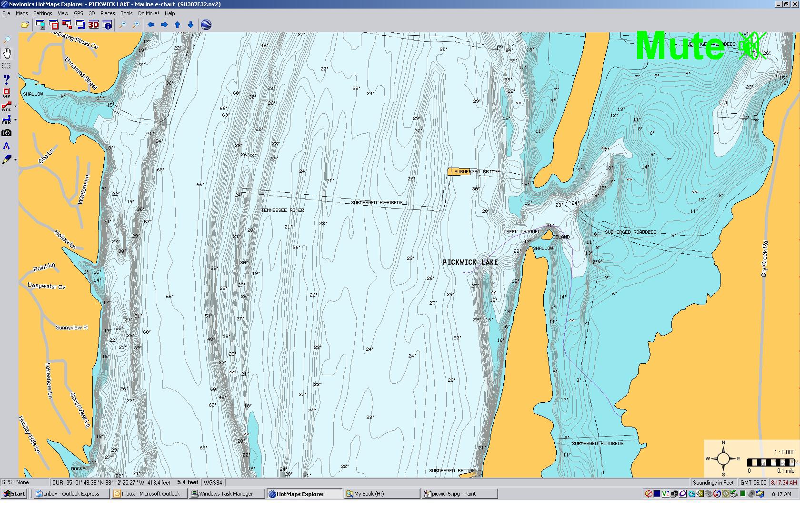Expand the TRK track tool dropdown arrow

(x=16, y=120)
